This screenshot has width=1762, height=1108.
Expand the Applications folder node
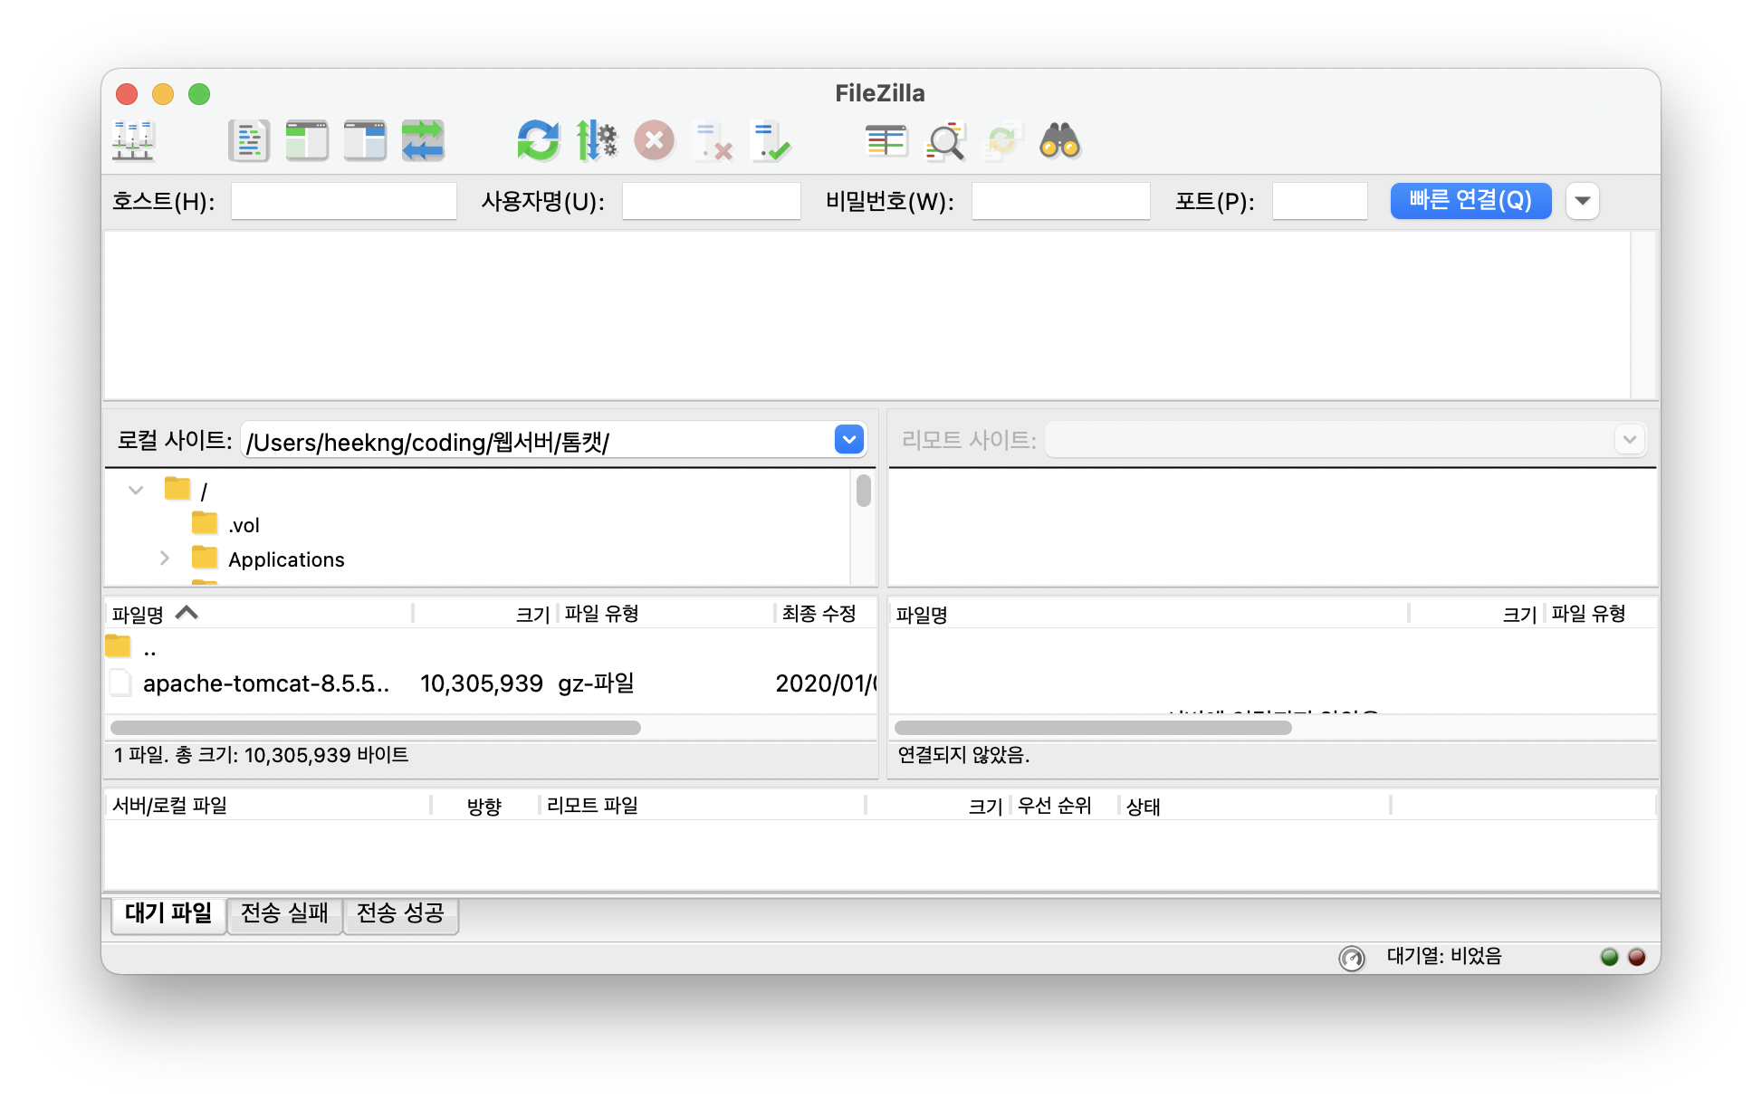[x=165, y=559]
